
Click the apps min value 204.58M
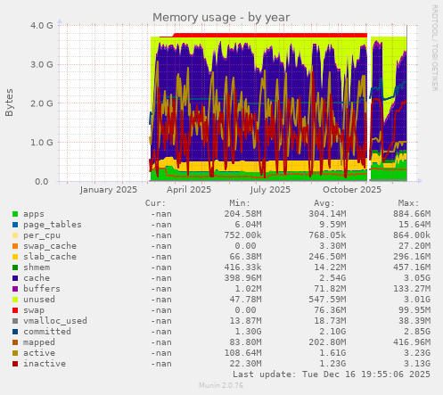point(242,214)
